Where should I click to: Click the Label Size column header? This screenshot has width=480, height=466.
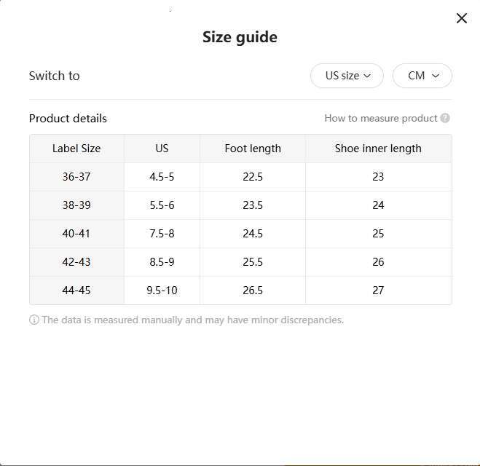click(x=76, y=149)
